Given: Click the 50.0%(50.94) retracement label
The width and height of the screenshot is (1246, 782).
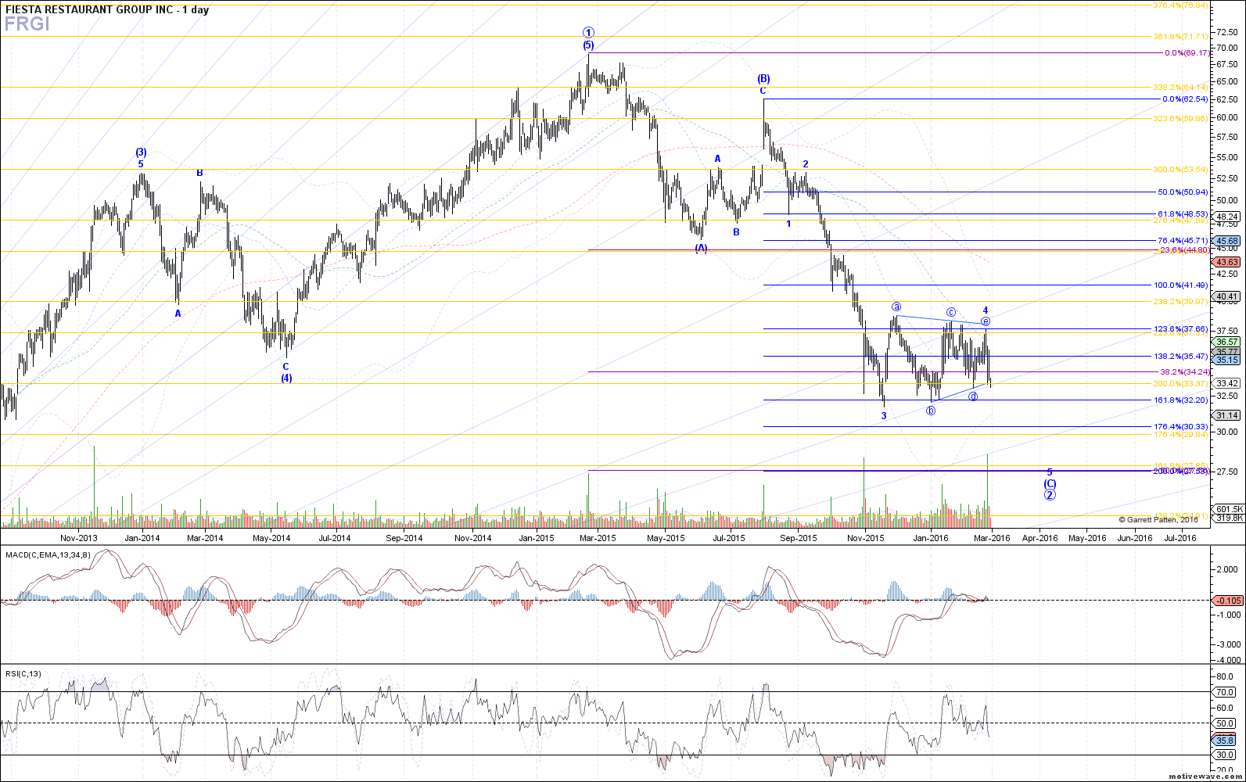Looking at the screenshot, I should (1183, 192).
